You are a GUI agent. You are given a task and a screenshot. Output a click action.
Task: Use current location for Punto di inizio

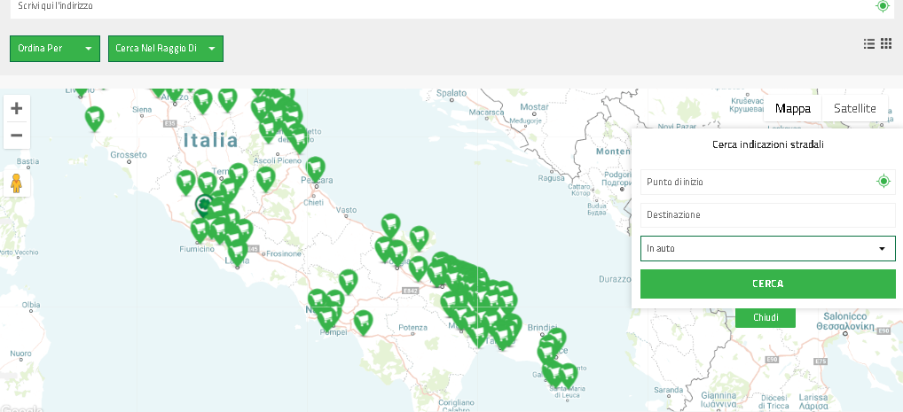(x=883, y=182)
